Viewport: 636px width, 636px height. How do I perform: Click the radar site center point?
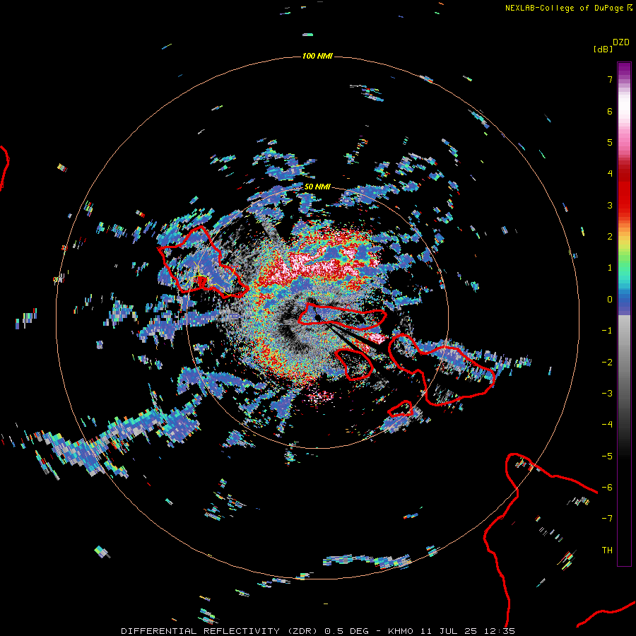coord(317,317)
